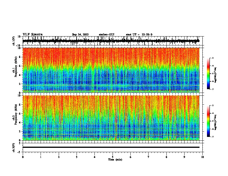Click the '-3' label on ch.1 colorbar
The height and width of the screenshot is (176, 228).
pos(212,58)
